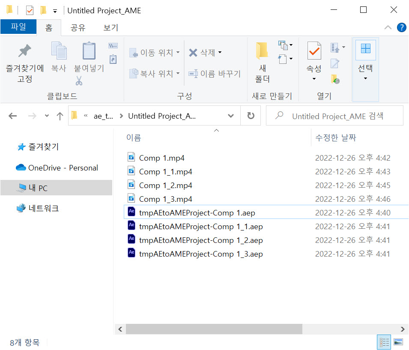Open recent locations dropdown next to forward

47,116
